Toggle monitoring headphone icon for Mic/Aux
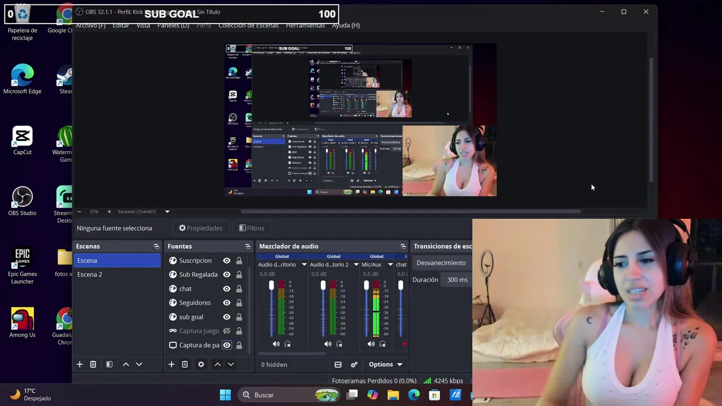This screenshot has width=722, height=406. pyautogui.click(x=382, y=344)
